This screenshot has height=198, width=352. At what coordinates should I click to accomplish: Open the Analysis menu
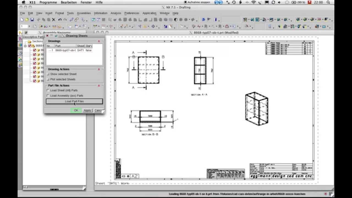tap(116, 13)
